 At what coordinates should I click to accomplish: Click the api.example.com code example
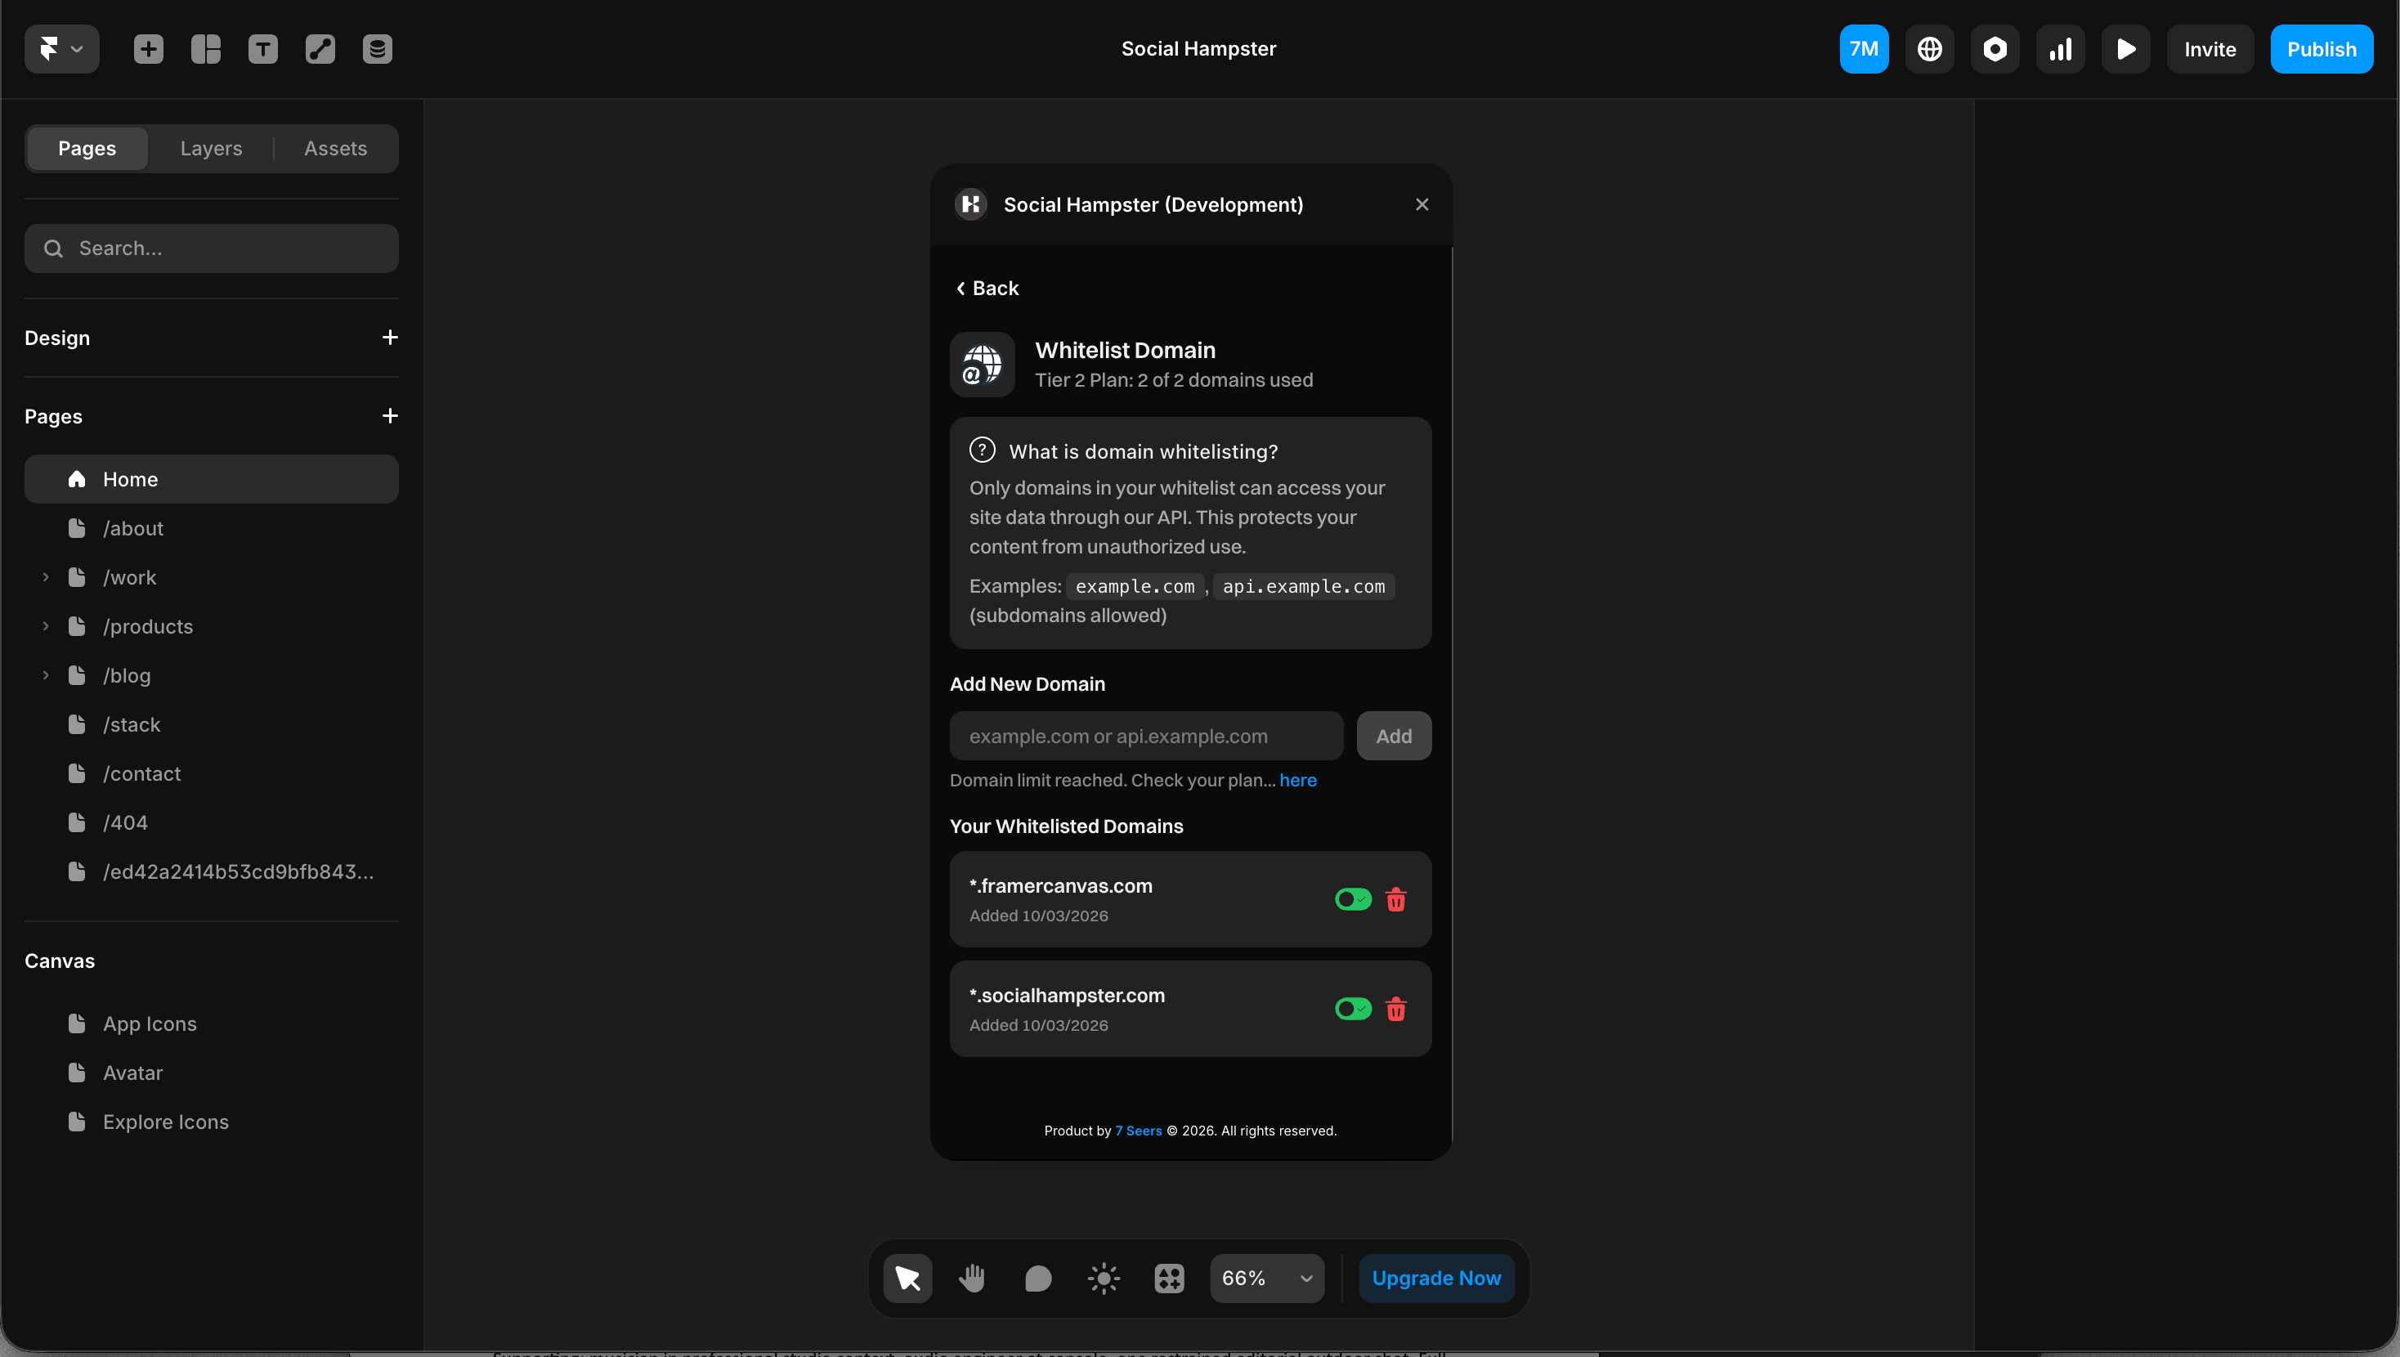click(x=1304, y=586)
